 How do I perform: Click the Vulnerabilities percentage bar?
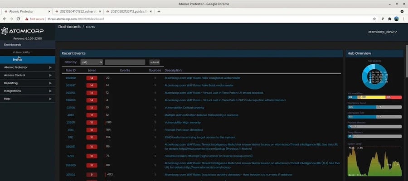pos(375,97)
